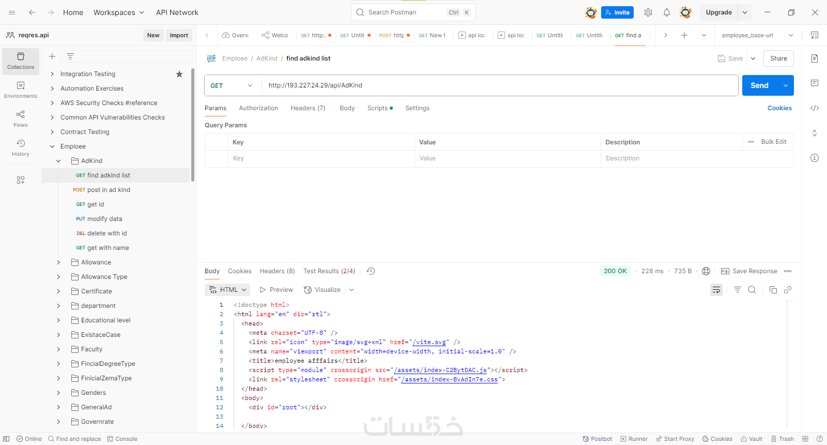The height and width of the screenshot is (445, 827).
Task: Open the settings gear icon
Action: coord(648,12)
